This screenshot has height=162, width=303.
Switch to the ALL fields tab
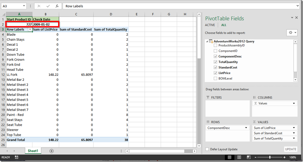[224, 25]
